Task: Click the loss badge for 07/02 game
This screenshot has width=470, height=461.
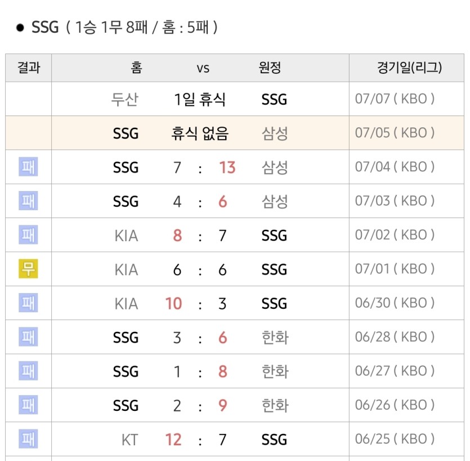Action: [28, 234]
